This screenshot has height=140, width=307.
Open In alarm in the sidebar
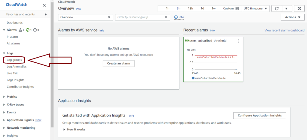pos(12,37)
